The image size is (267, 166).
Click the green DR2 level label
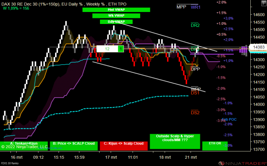(x=195, y=25)
